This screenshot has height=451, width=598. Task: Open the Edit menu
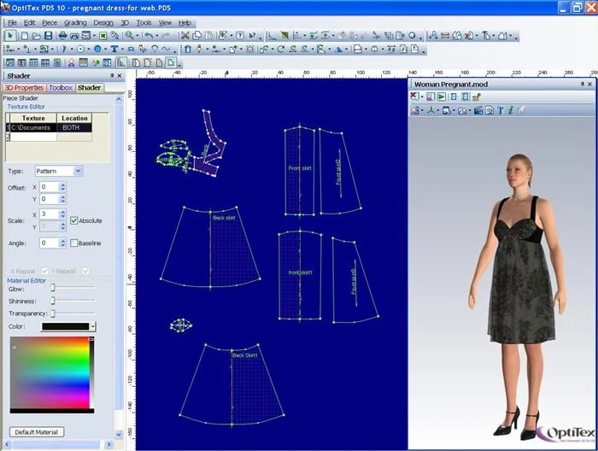(x=29, y=23)
